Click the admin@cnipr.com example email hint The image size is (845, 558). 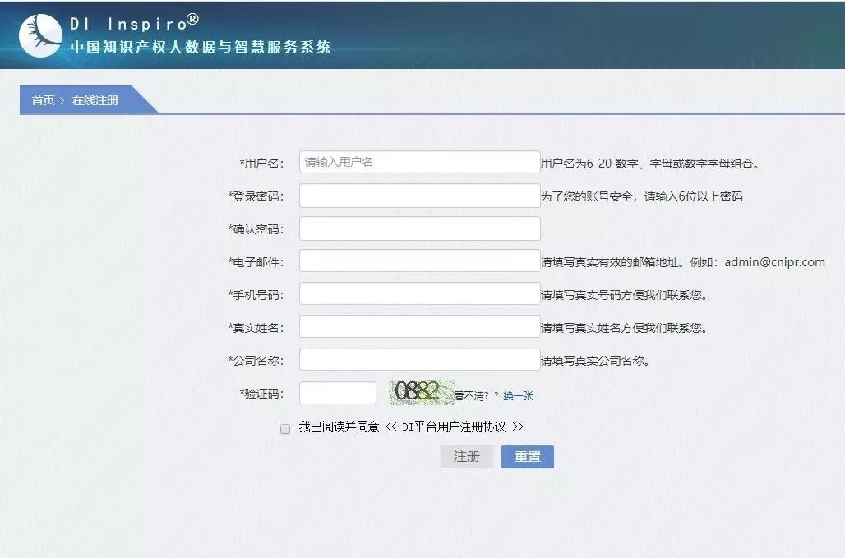pos(774,262)
